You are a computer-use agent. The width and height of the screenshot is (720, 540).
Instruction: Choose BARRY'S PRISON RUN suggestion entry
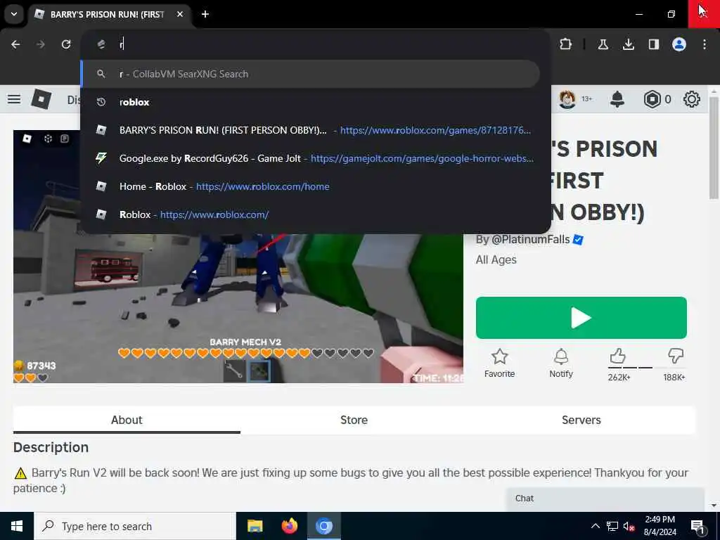click(x=310, y=130)
